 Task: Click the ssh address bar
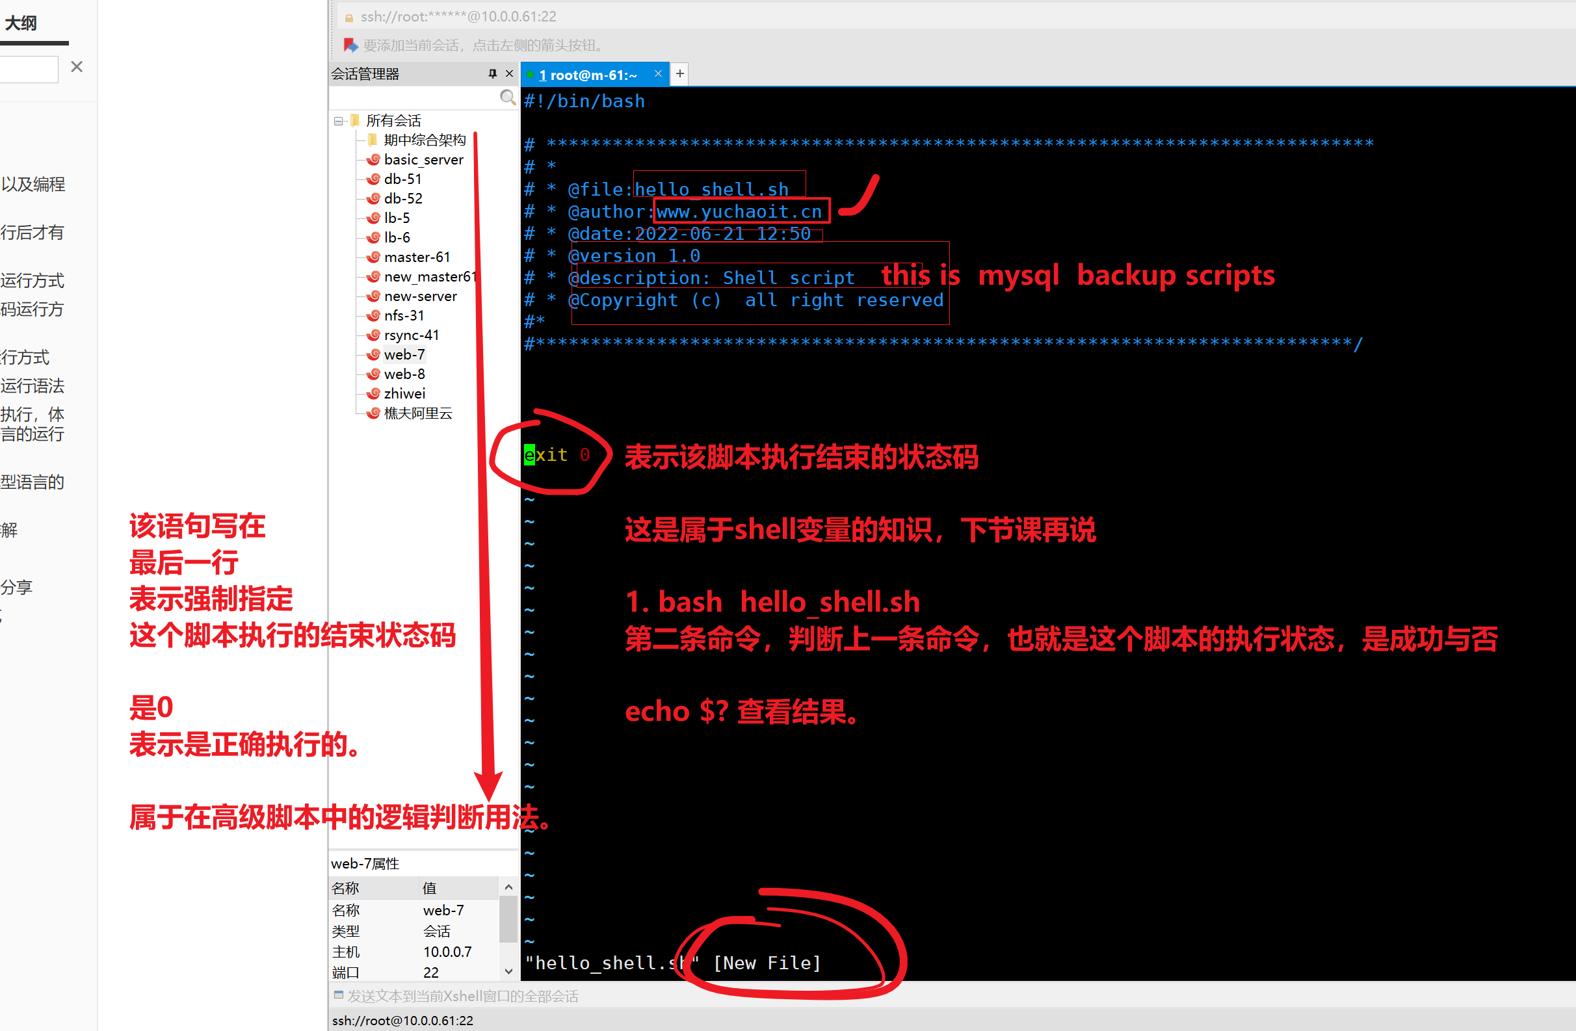click(458, 16)
